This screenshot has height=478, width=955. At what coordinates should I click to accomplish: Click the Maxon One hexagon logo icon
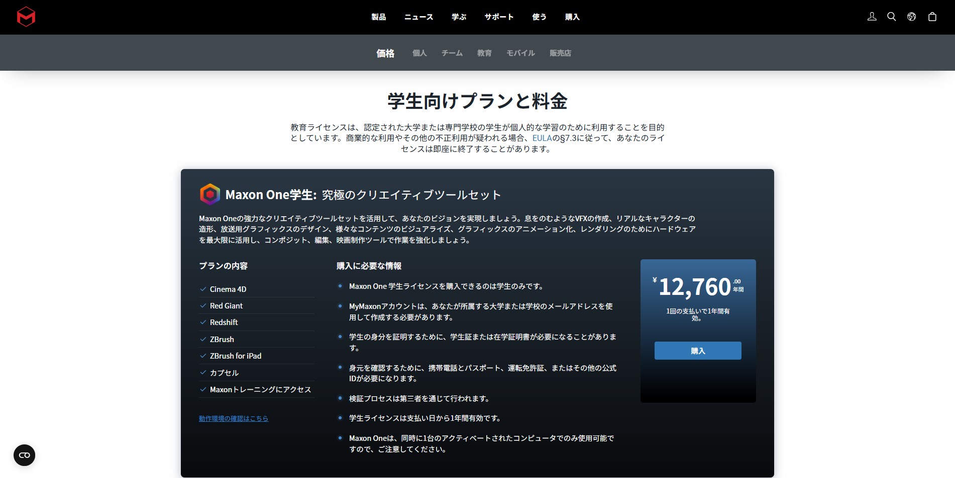click(210, 195)
